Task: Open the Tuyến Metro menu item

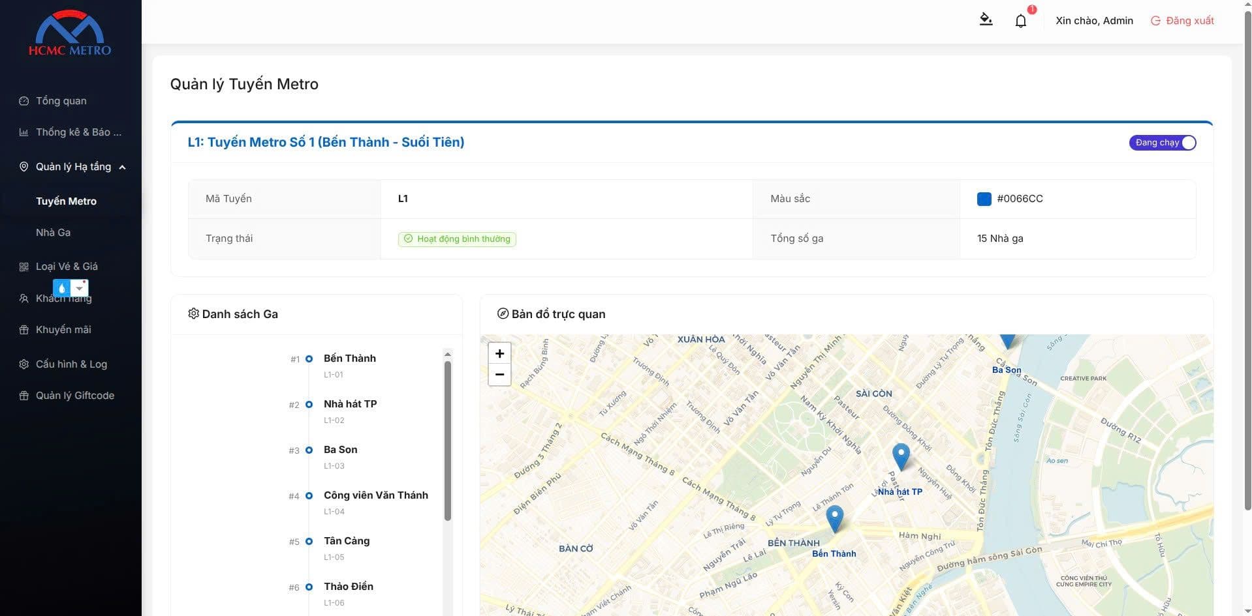Action: (x=66, y=201)
